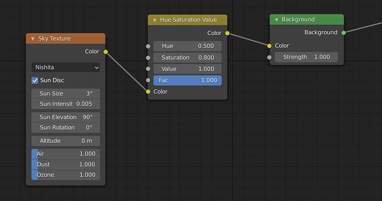
Task: Select the Hue Saturation Value node header
Action: (188, 20)
